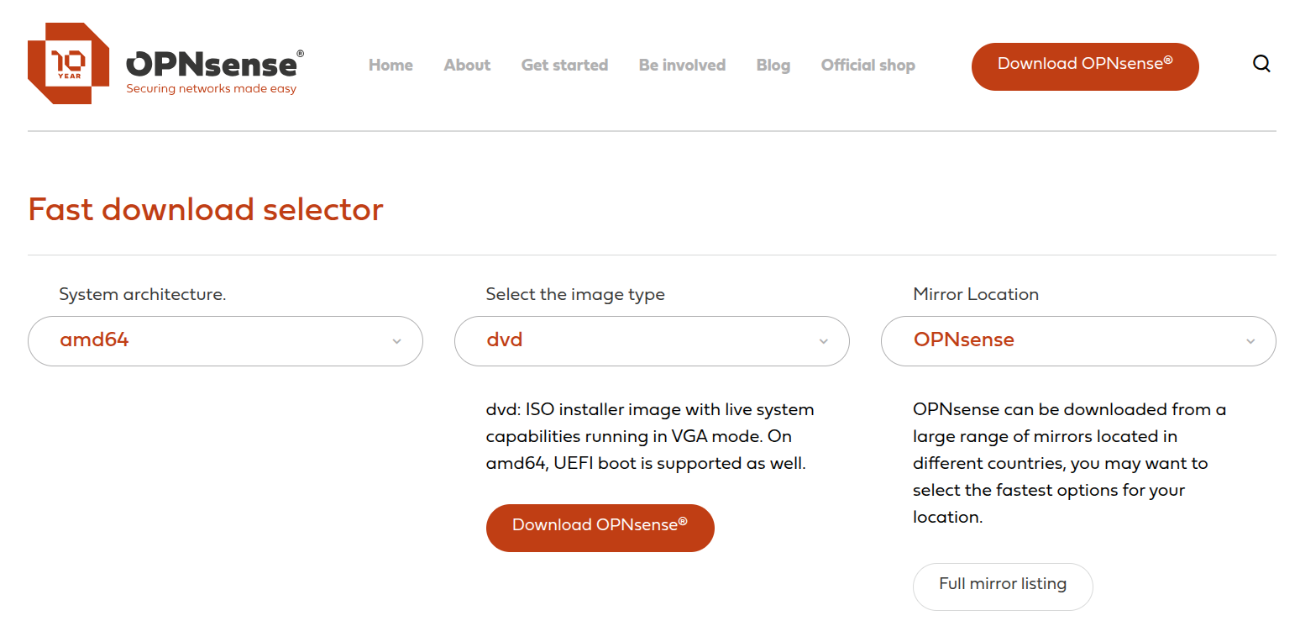Click the System architecture label
1300x621 pixels.
pos(143,295)
